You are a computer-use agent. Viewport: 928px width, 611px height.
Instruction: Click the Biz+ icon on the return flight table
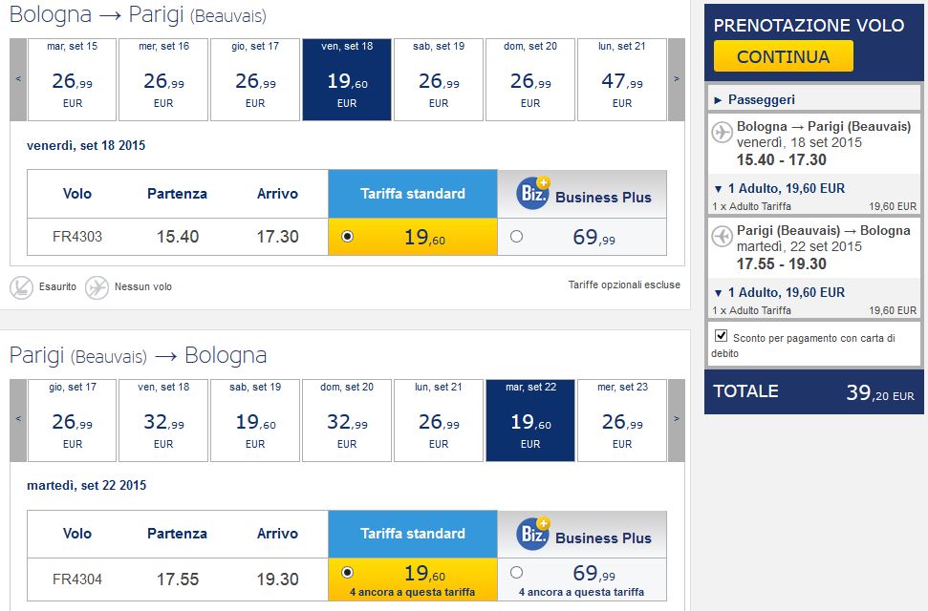point(531,534)
